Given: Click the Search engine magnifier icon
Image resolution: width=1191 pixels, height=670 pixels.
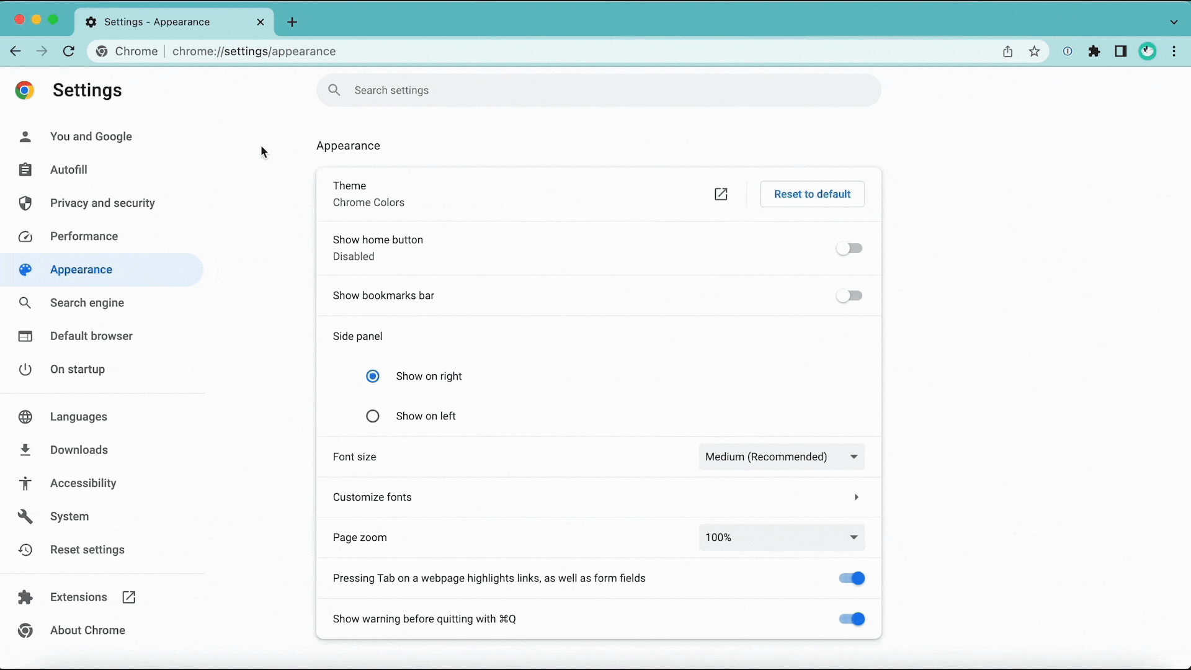Looking at the screenshot, I should coord(25,303).
